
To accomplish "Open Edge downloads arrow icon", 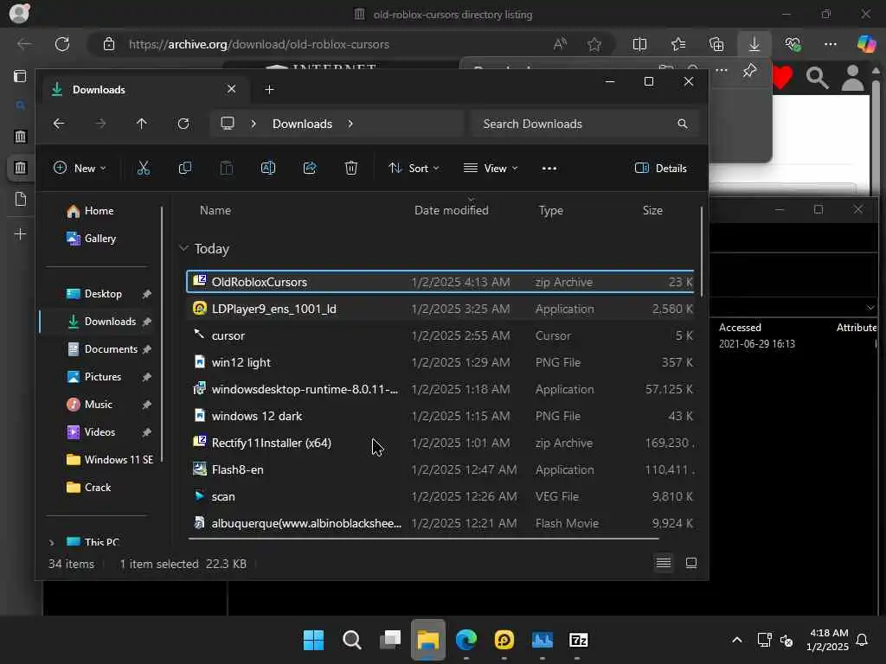I will (x=754, y=44).
